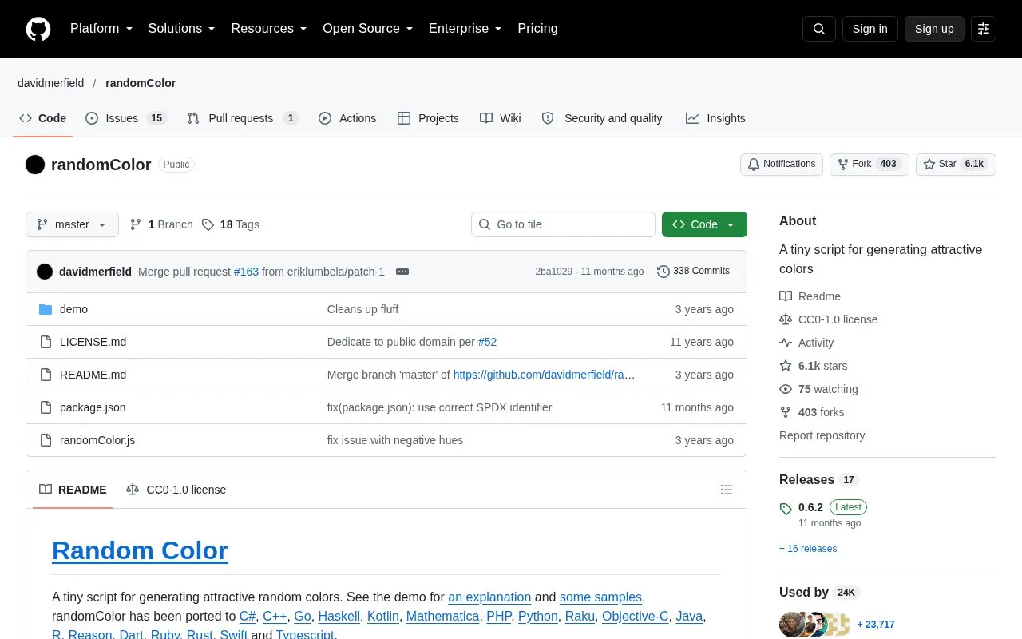Image resolution: width=1022 pixels, height=639 pixels.
Task: Open the Actions tab
Action: point(347,118)
